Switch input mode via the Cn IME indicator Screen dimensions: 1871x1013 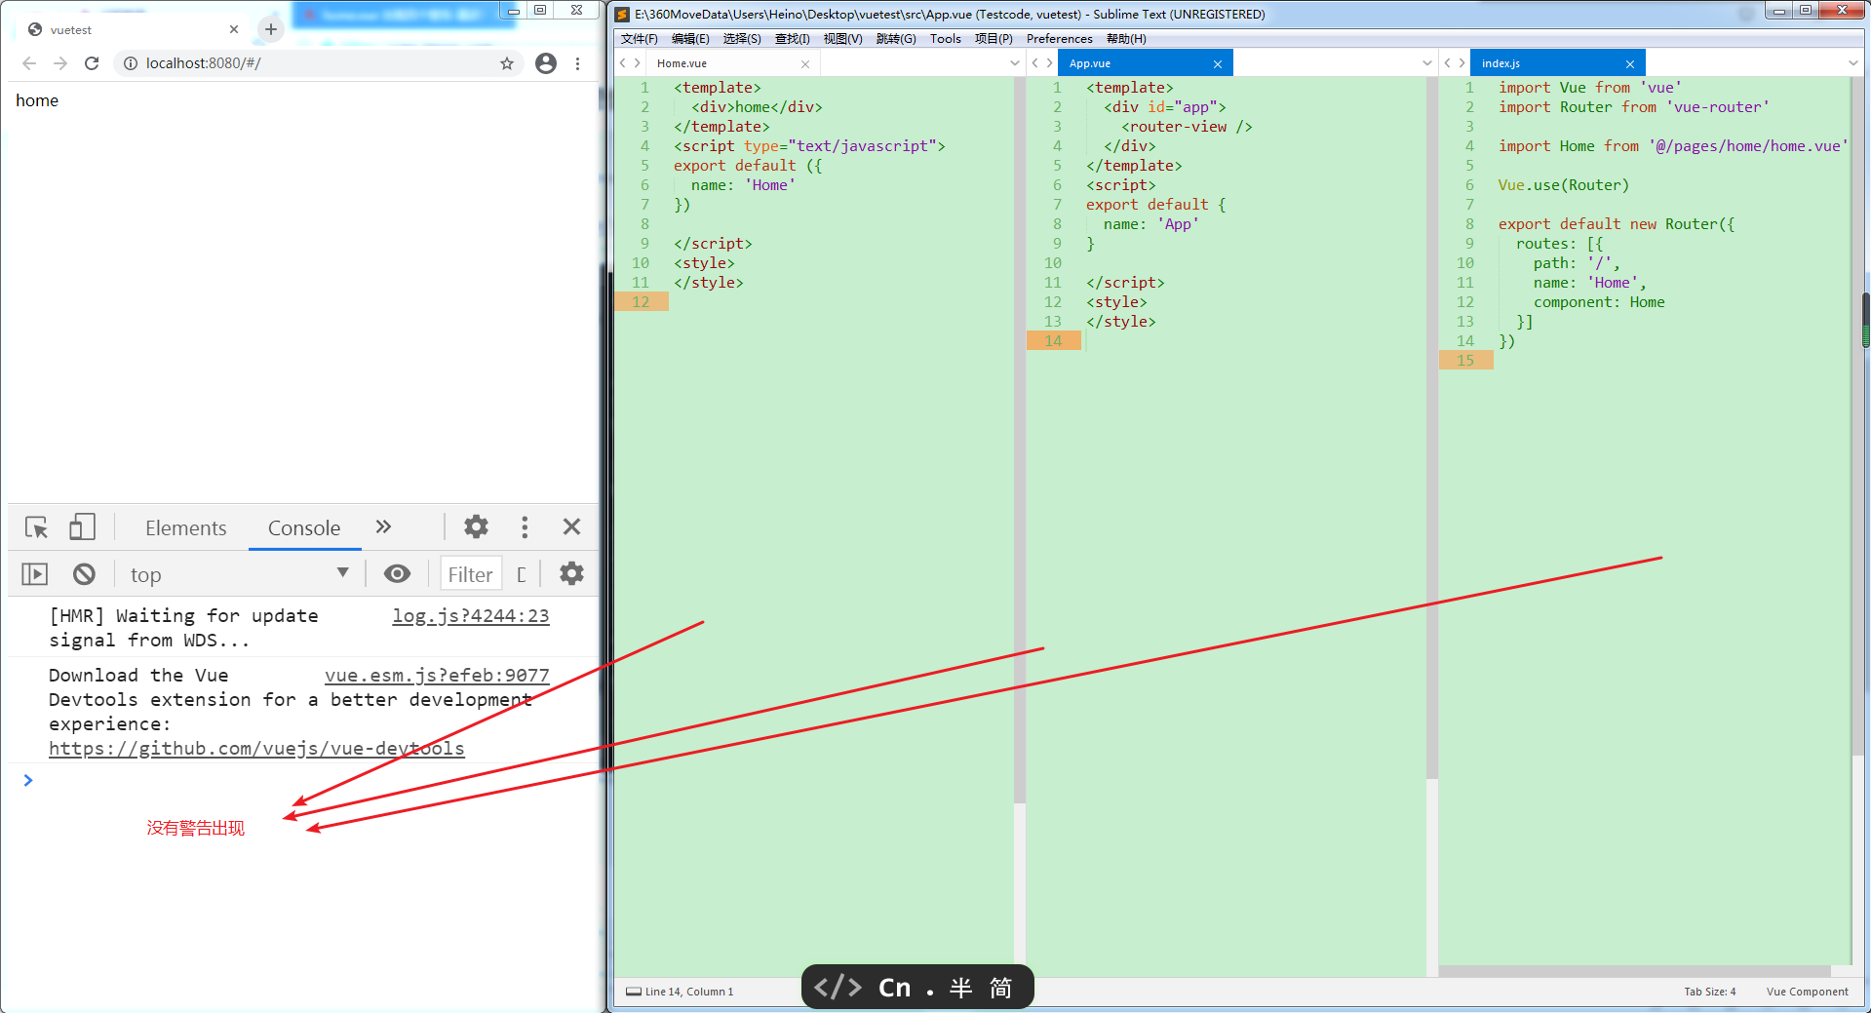894,988
